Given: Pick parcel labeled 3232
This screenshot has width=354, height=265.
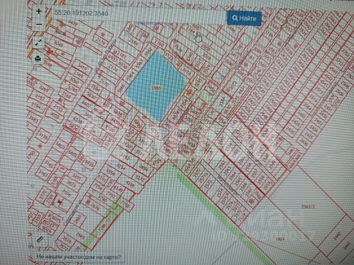Looking at the screenshot, I should [140, 178].
